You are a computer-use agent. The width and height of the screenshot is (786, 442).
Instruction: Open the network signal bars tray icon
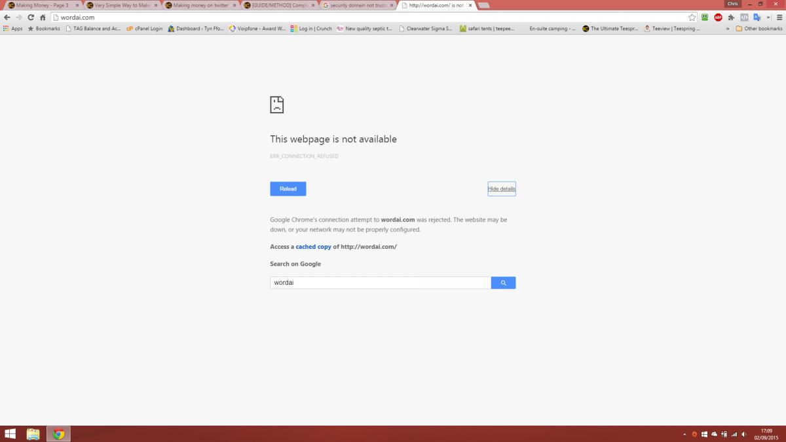pyautogui.click(x=734, y=434)
